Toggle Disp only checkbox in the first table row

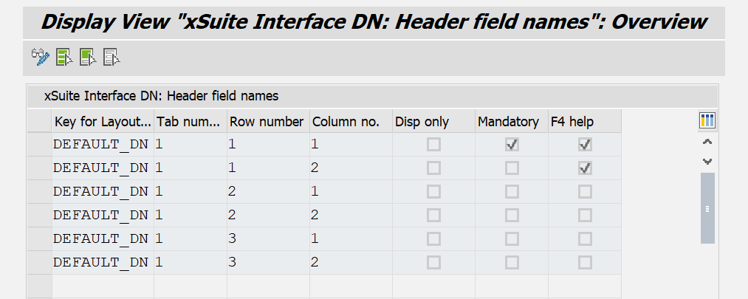pos(433,145)
